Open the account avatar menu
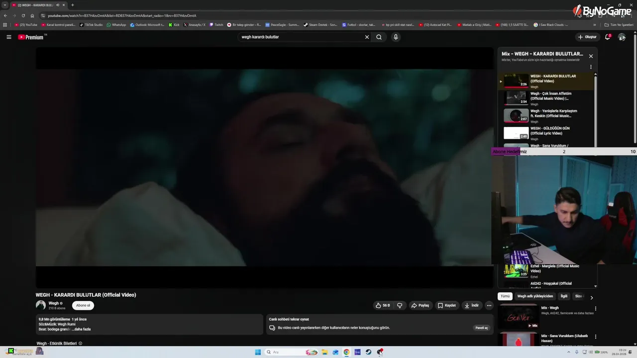Viewport: 637px width, 358px height. coord(622,37)
